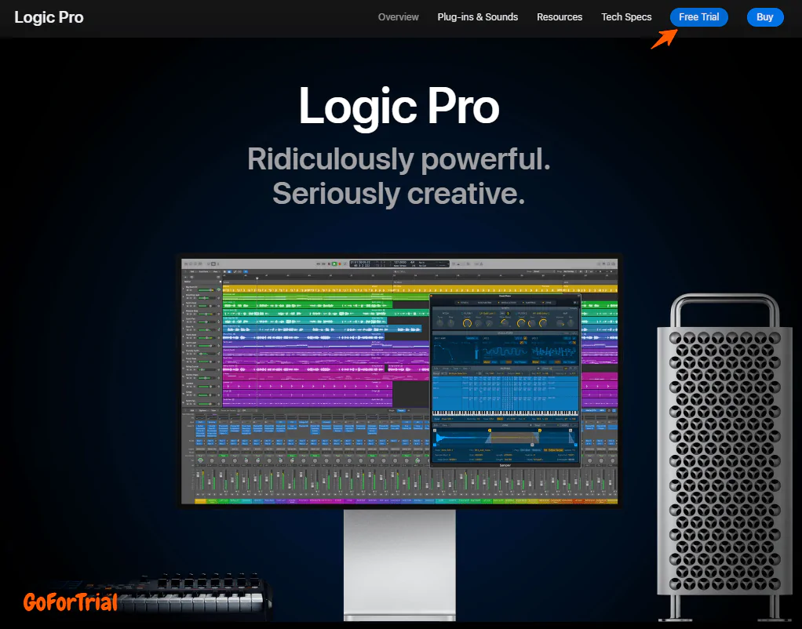Click the 'Ridiculously powerful.' text
The width and height of the screenshot is (802, 629).
point(399,159)
